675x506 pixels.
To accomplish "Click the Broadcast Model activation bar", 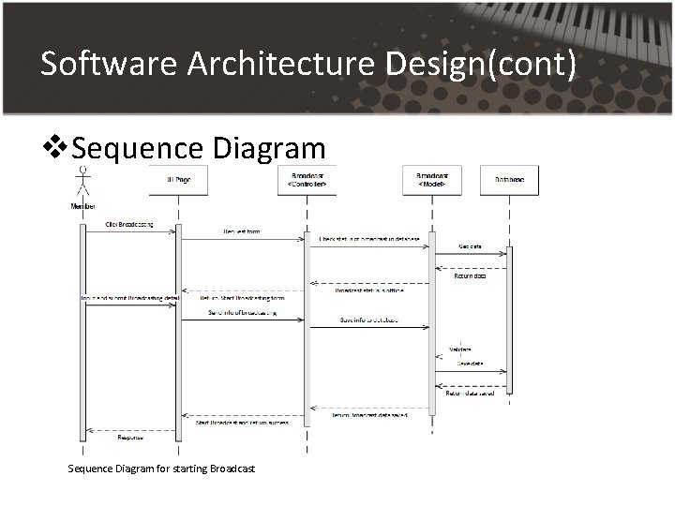I will point(432,323).
